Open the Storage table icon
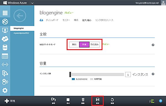166x106 pixels. [5, 56]
